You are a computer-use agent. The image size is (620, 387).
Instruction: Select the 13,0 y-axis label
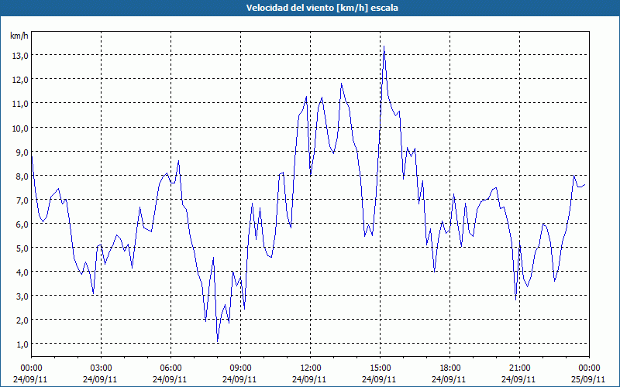pos(20,56)
